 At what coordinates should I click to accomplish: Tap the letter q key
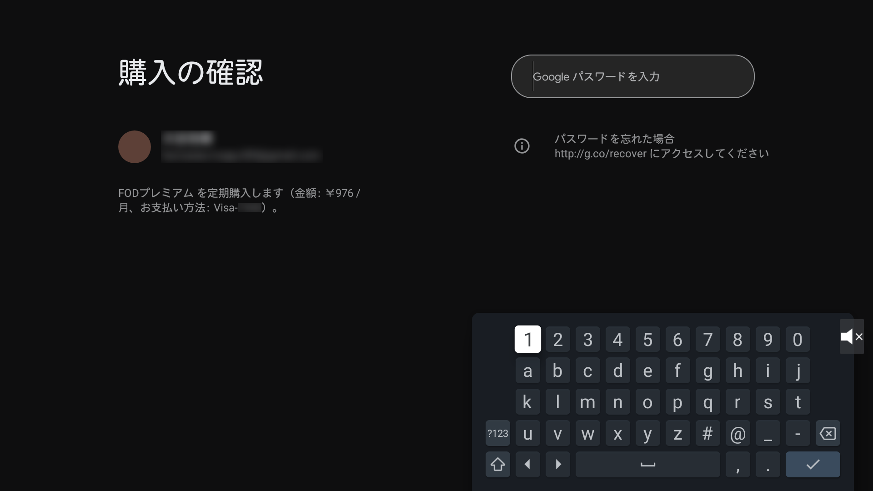[x=707, y=402]
